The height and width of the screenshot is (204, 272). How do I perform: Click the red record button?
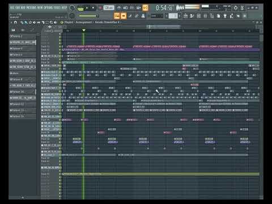point(100,8)
